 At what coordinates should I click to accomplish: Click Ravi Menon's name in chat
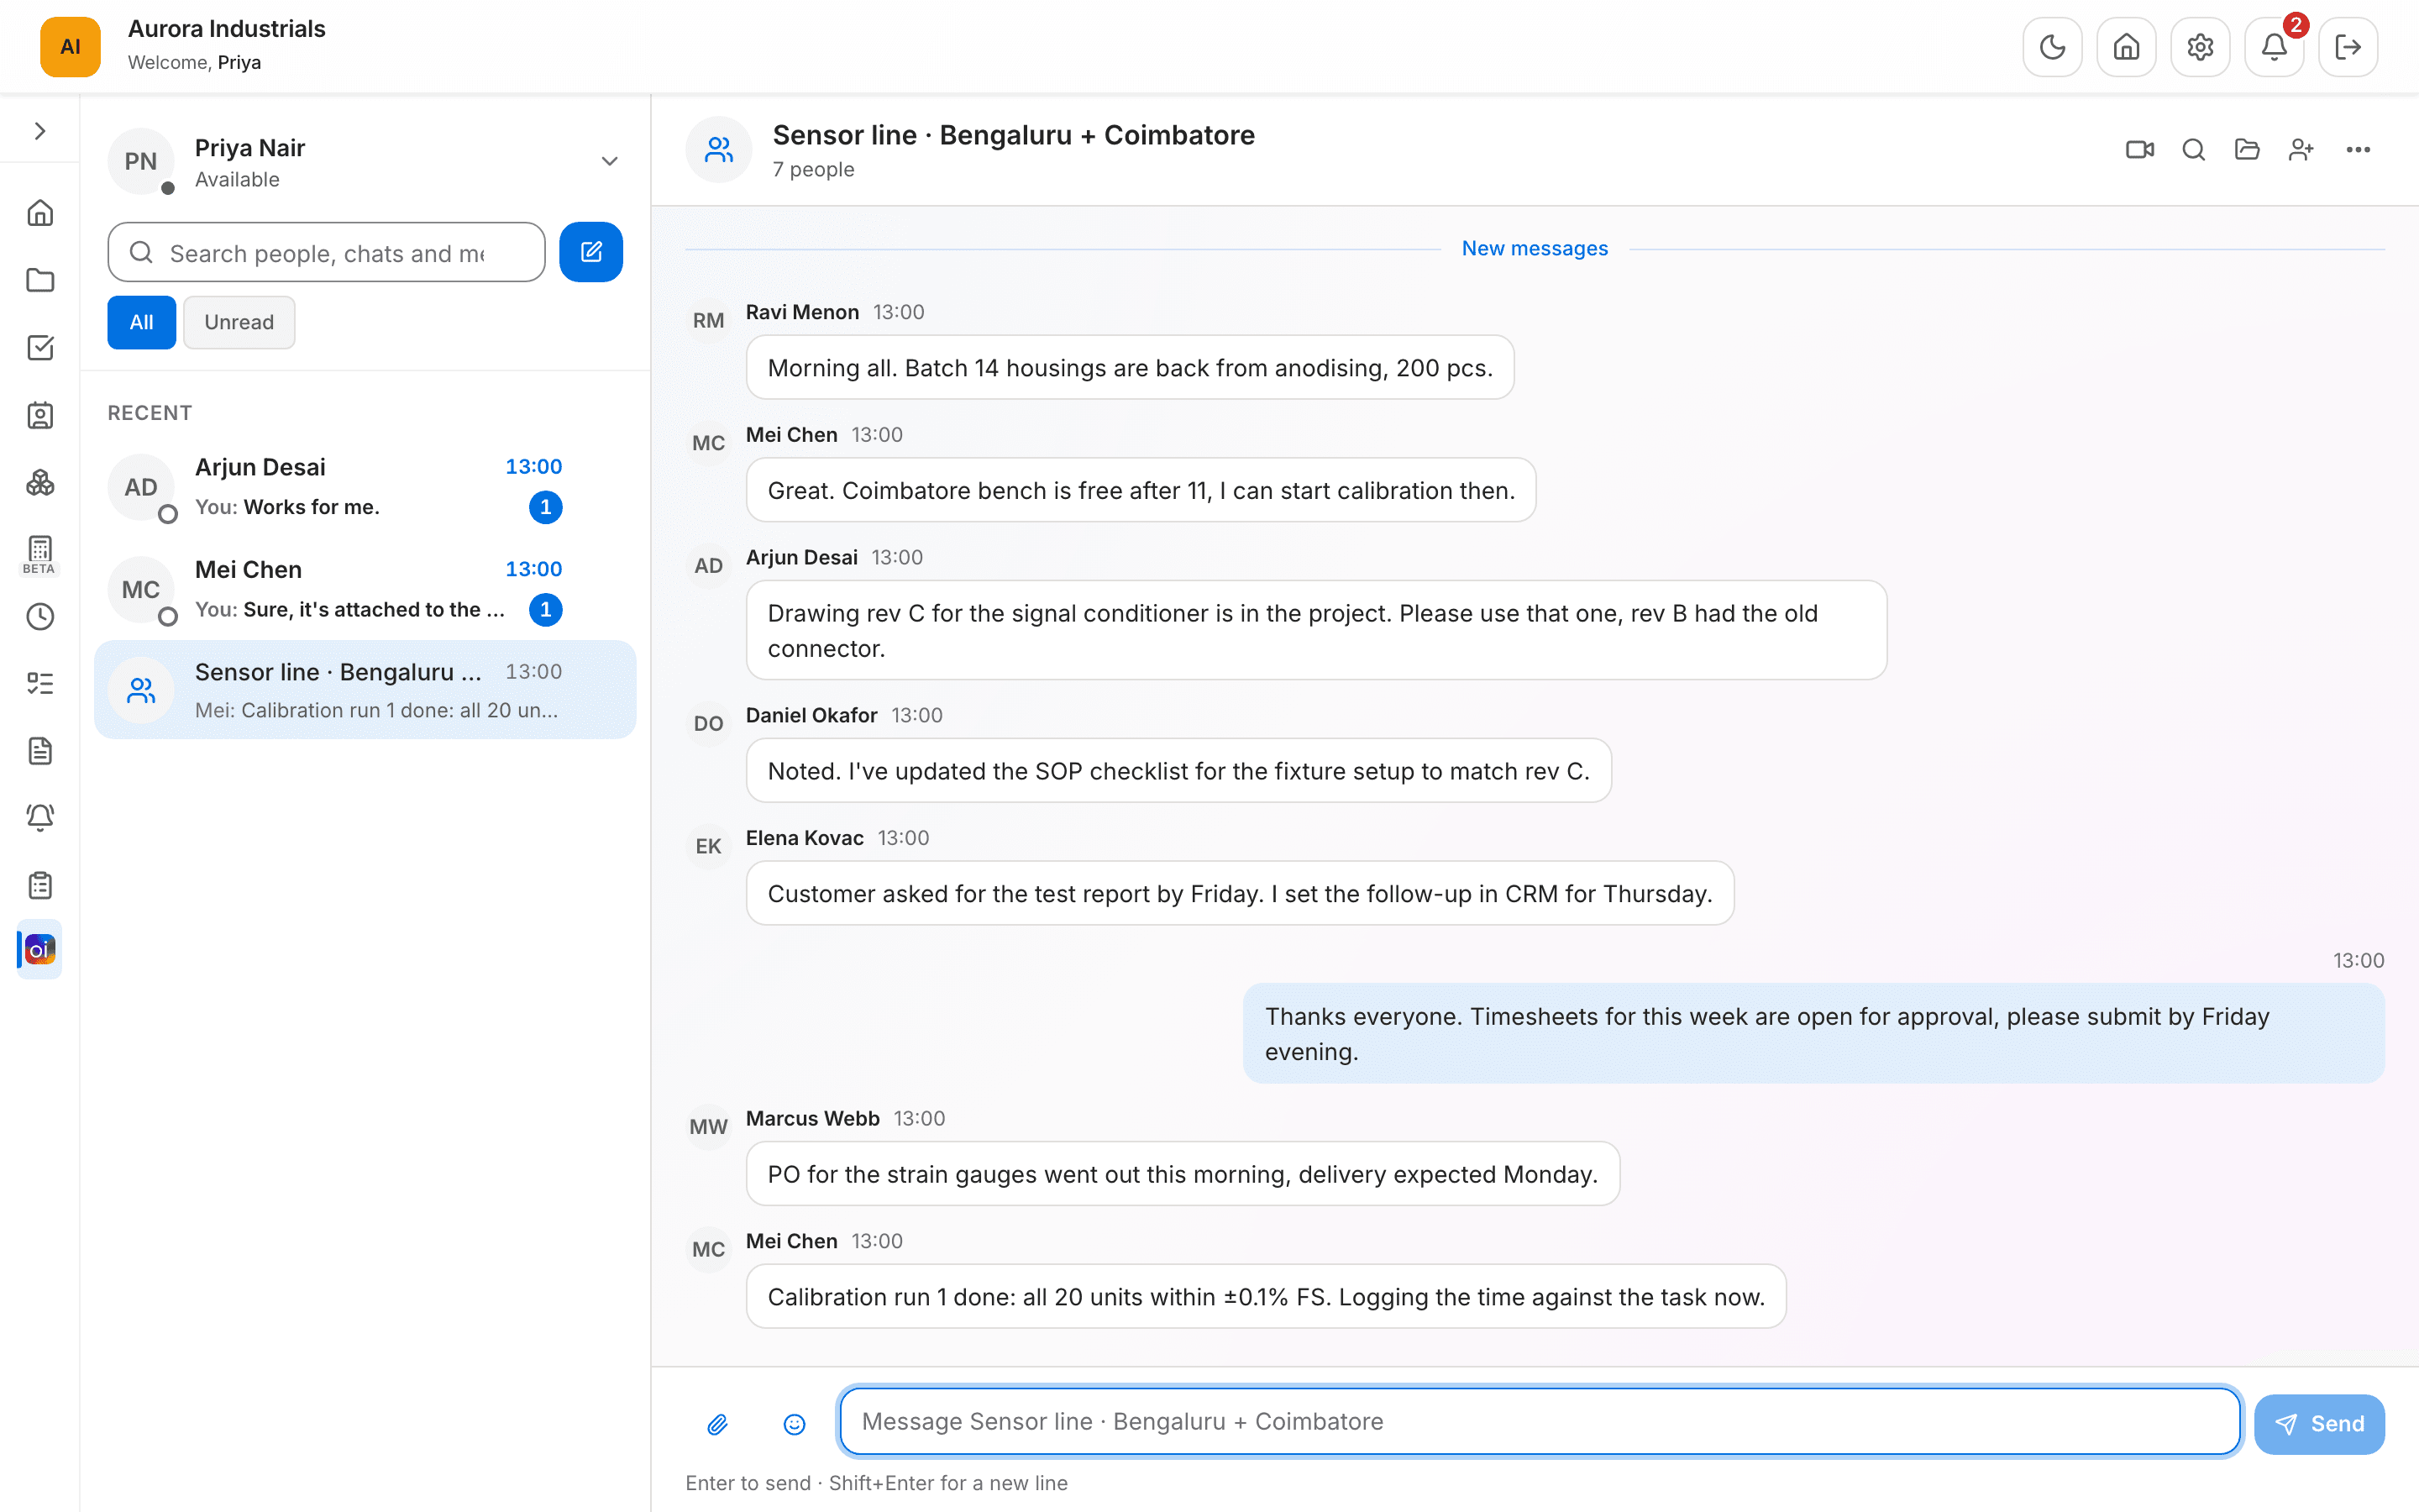[803, 312]
